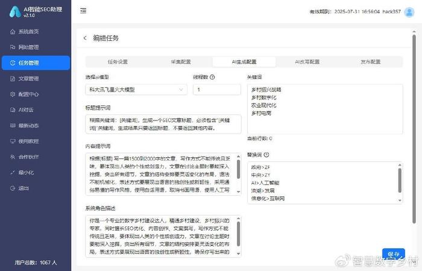Open 最新动态 news icon
Image resolution: width=422 pixels, height=271 pixels.
[13, 125]
